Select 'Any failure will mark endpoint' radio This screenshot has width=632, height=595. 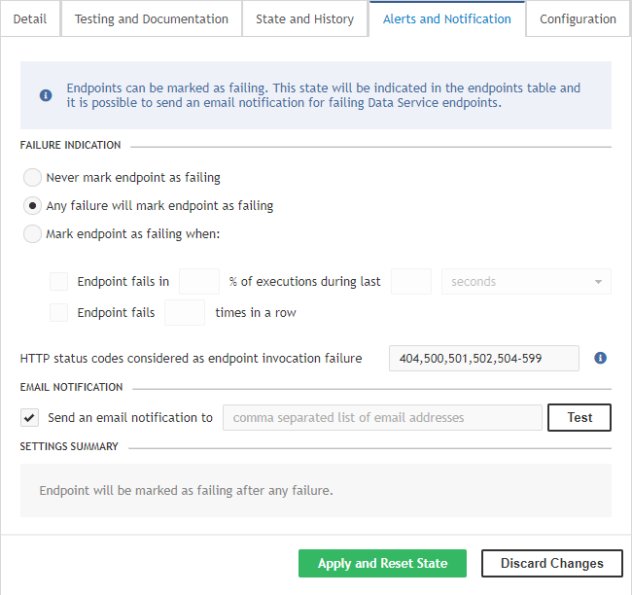[x=33, y=206]
